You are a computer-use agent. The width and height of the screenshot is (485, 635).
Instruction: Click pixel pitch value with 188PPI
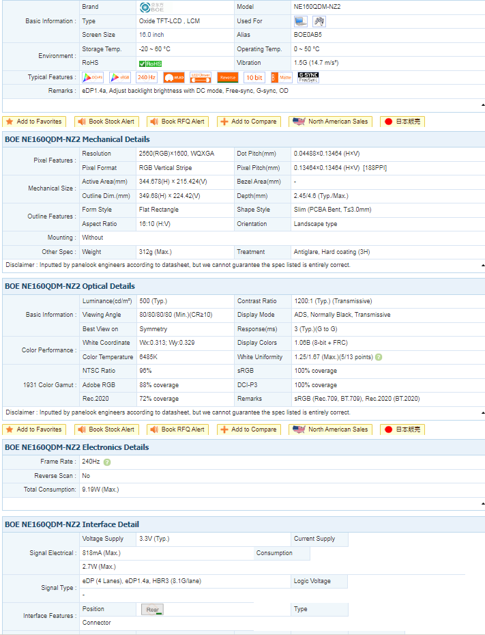pyautogui.click(x=340, y=168)
